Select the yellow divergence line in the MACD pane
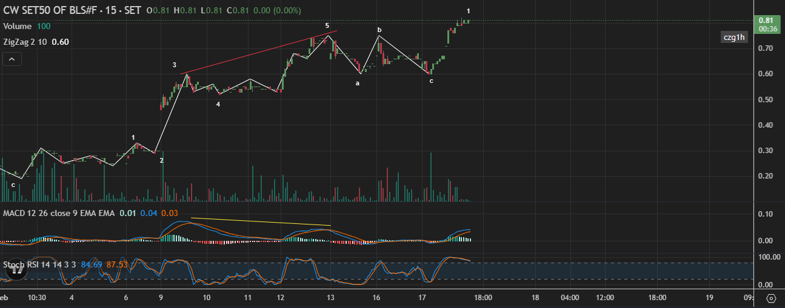 (x=261, y=221)
